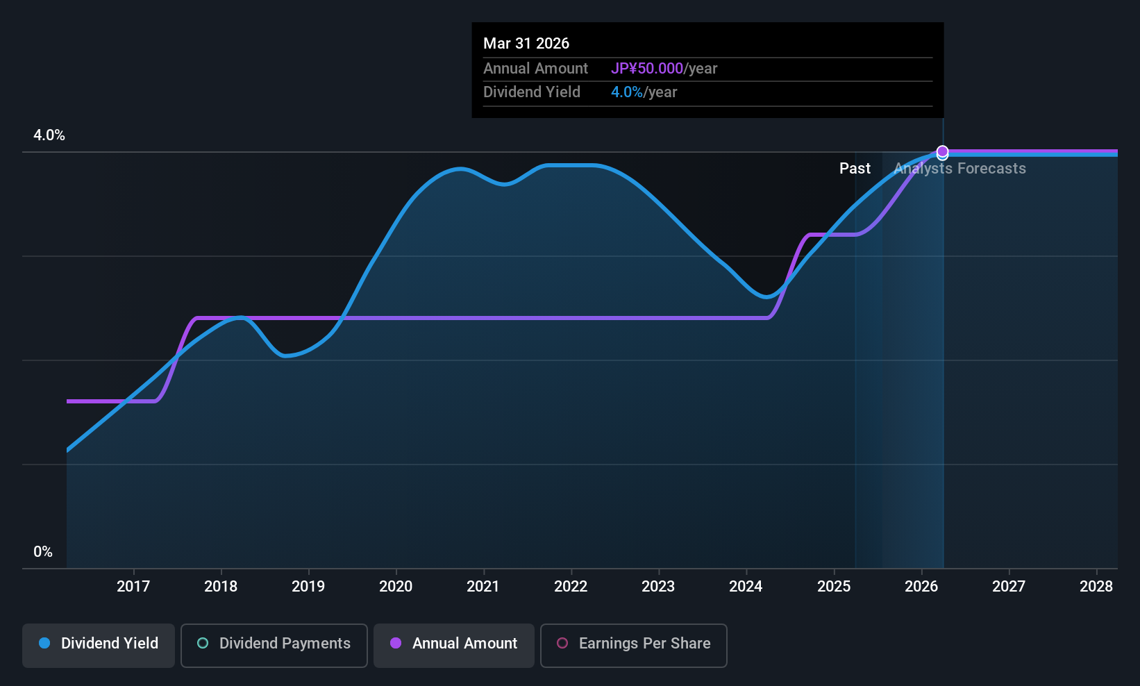Click the JP¥50.000 annual amount in tooltip
Screen dimensions: 1140x686
(x=647, y=69)
